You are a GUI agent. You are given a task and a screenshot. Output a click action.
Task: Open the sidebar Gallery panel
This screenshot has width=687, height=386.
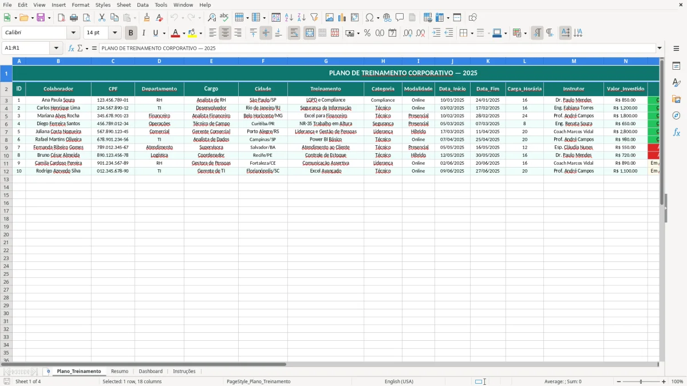coord(676,100)
